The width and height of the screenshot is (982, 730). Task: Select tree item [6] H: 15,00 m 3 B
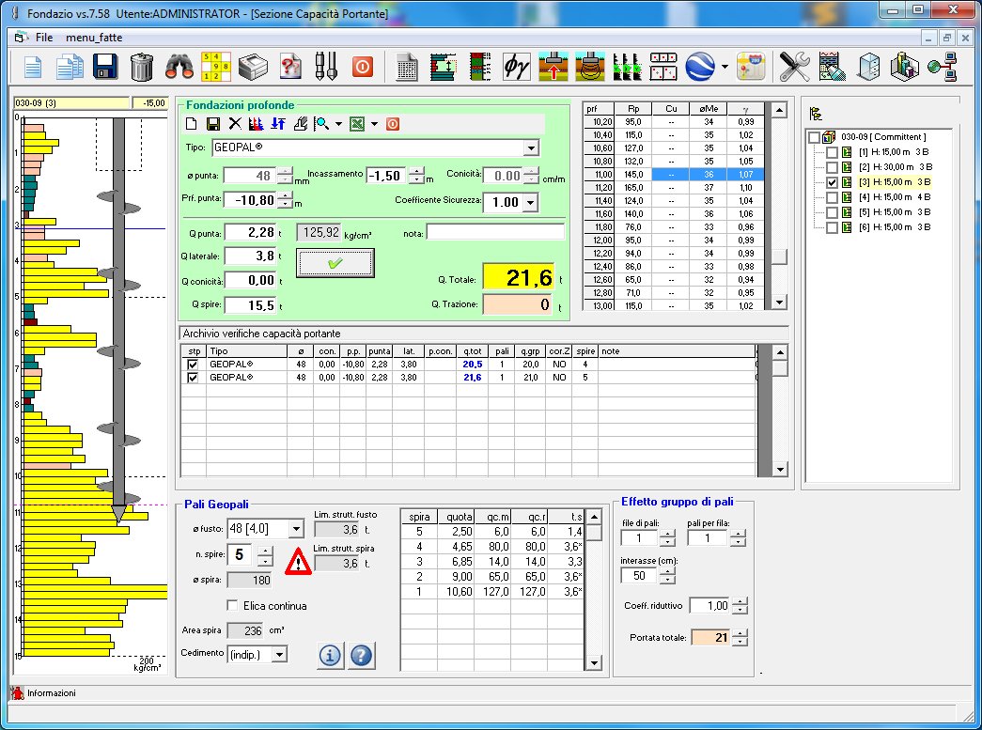pos(895,227)
